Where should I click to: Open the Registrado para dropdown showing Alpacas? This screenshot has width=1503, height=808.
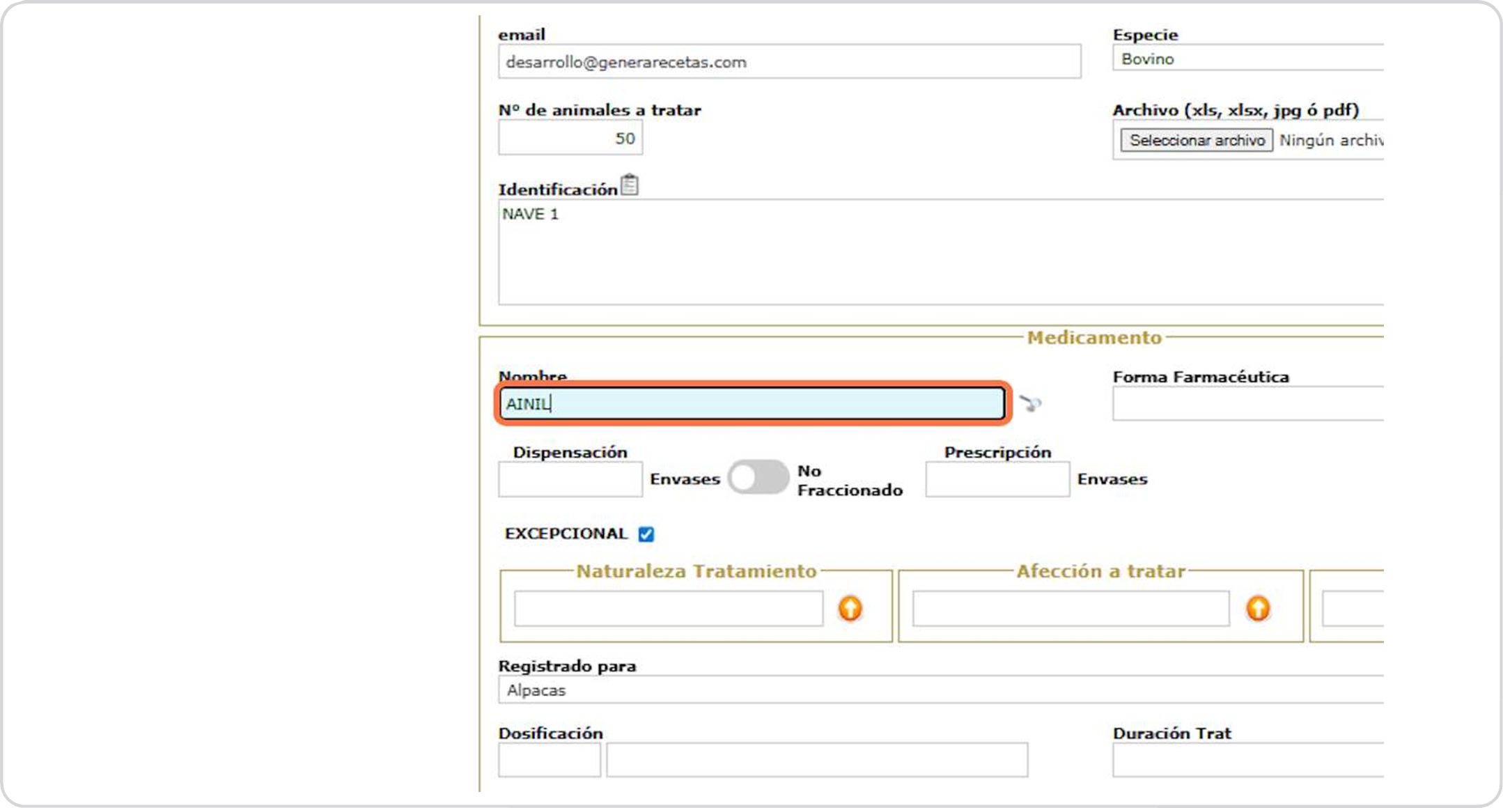(x=940, y=690)
